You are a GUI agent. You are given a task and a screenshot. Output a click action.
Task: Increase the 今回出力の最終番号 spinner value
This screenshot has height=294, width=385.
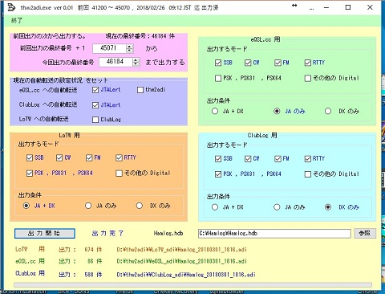coord(136,59)
